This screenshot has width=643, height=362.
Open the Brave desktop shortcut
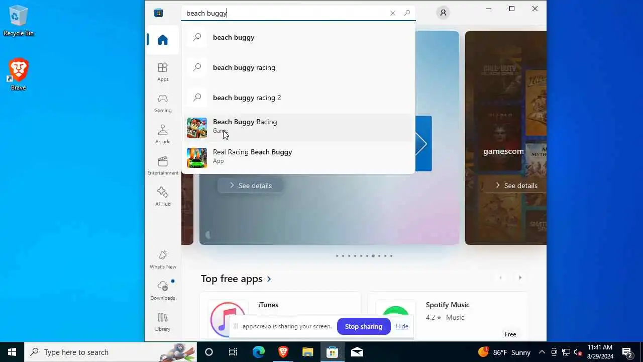[x=18, y=74]
